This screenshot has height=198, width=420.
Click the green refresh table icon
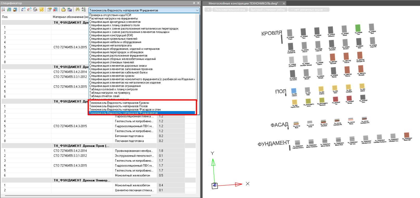pos(9,10)
